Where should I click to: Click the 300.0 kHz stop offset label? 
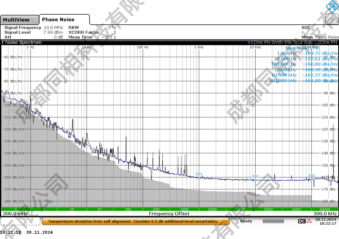point(325,214)
